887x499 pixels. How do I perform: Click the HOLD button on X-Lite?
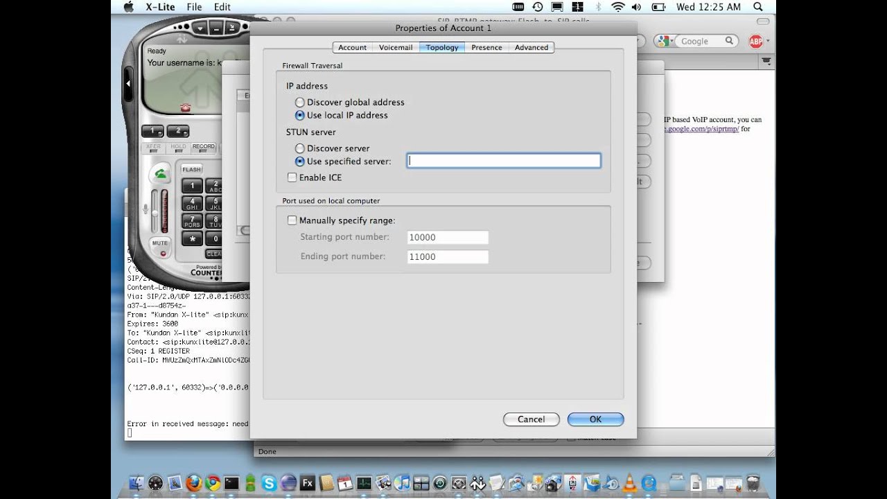coord(178,147)
